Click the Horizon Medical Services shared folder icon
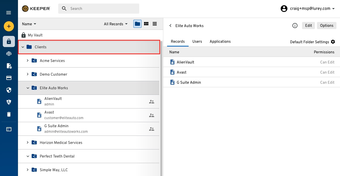The image size is (340, 176). tap(34, 143)
